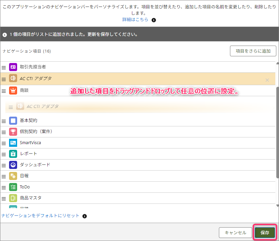Click ナビゲーションをデフォルトにリセット link
This screenshot has height=241, width=279.
[x=41, y=216]
